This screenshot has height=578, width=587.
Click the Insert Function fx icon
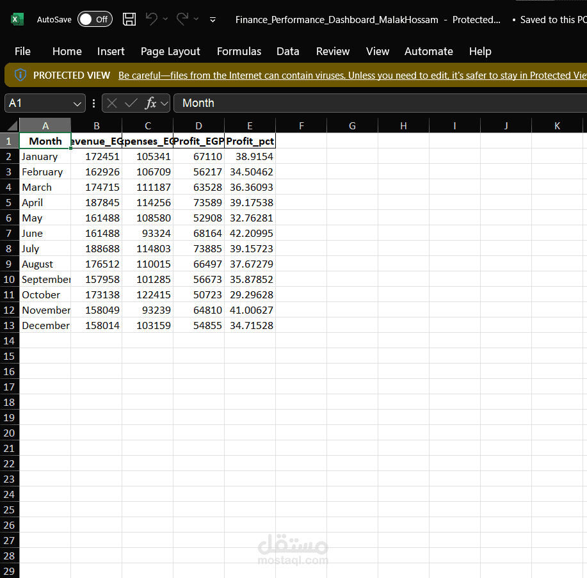[150, 103]
